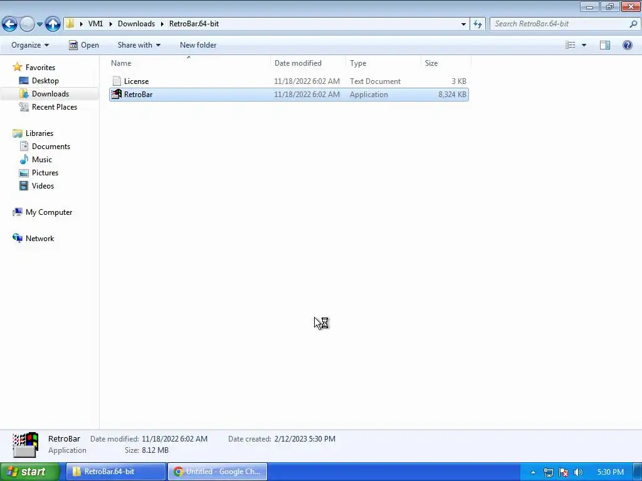Click the volume speaker tray icon
Viewport: 642px width, 481px height.
[x=578, y=472]
